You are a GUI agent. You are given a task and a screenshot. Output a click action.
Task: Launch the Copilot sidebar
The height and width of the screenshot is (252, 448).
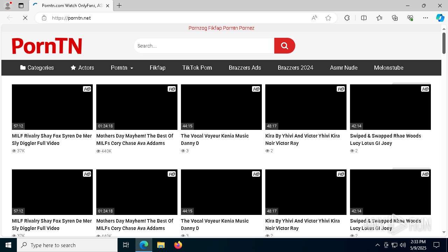tap(440, 18)
